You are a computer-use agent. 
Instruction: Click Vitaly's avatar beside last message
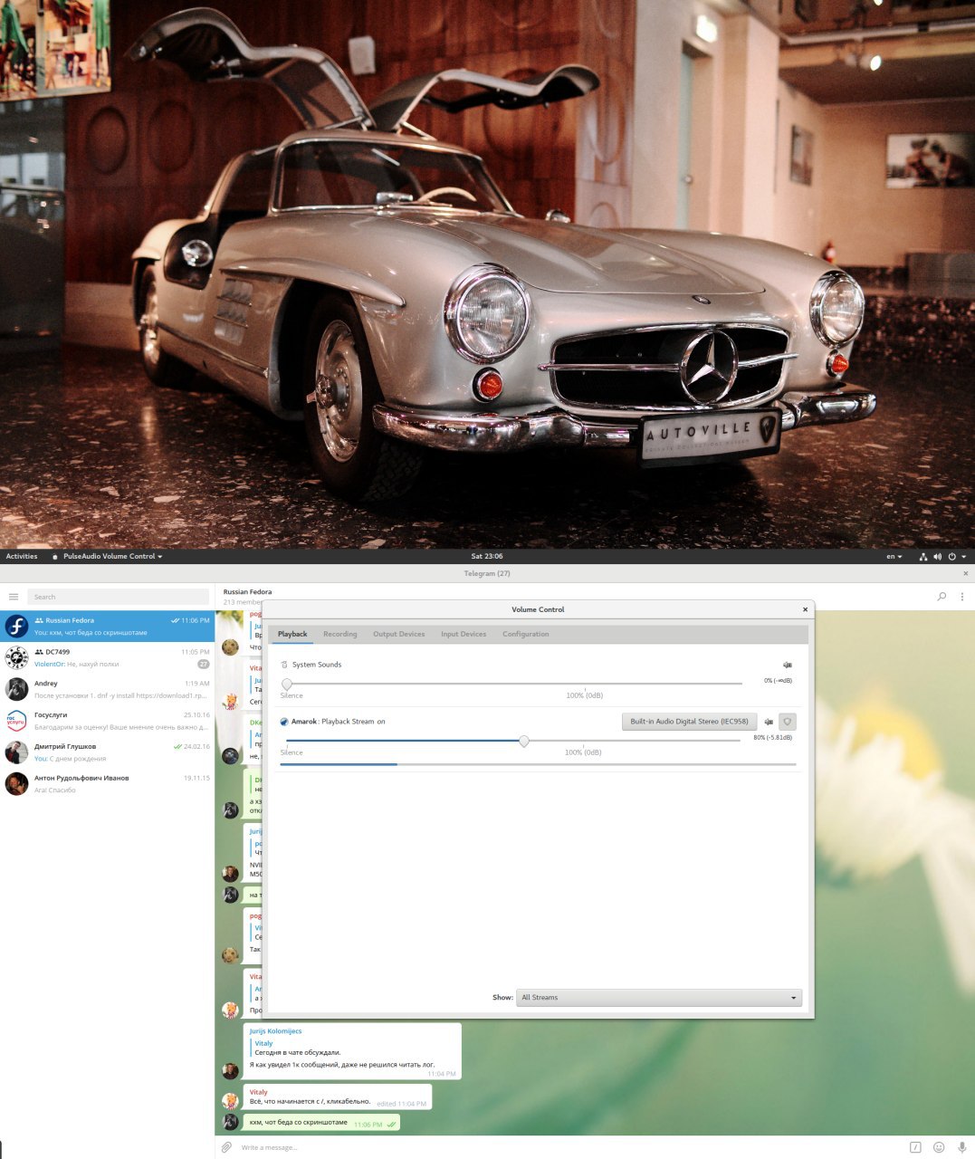(231, 1101)
